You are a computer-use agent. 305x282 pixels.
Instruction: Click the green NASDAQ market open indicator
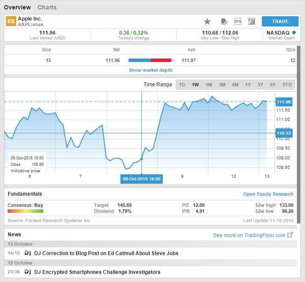coord(294,32)
